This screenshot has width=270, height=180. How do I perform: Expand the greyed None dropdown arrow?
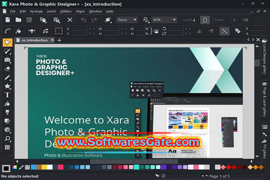pos(234,20)
